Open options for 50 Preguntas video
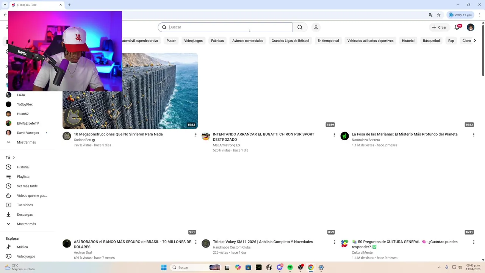This screenshot has width=485, height=273. (474, 242)
